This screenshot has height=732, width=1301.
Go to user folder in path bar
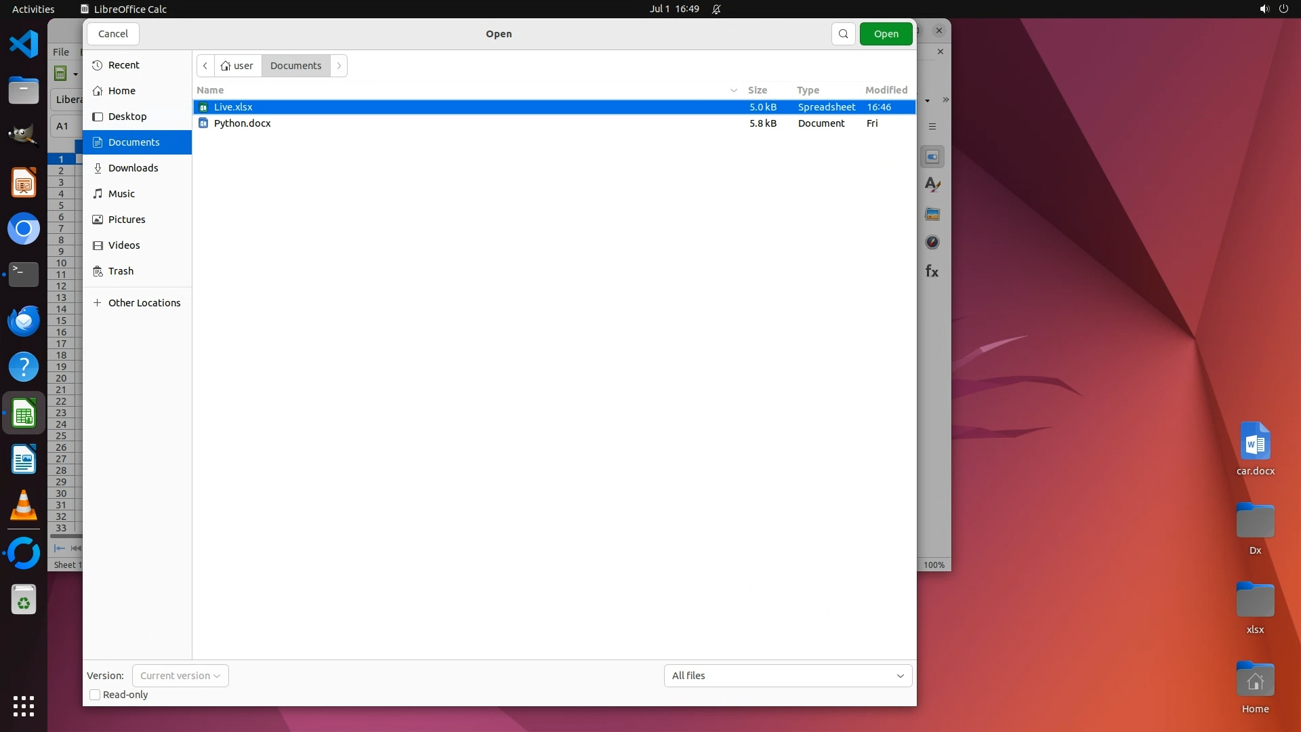click(237, 66)
